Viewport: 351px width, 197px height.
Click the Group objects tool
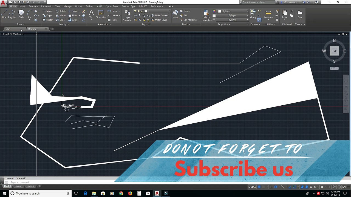[x=253, y=14]
